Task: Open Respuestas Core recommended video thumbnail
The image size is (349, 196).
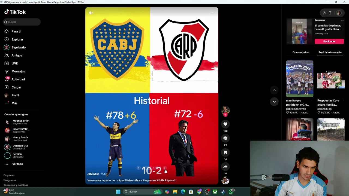Action: pyautogui.click(x=331, y=79)
